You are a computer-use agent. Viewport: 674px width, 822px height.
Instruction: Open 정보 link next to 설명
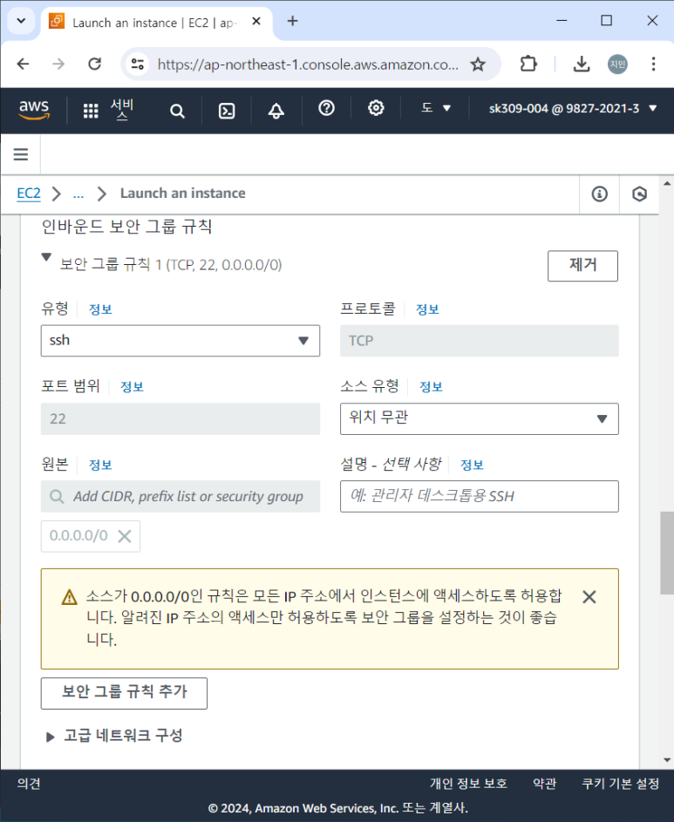pyautogui.click(x=472, y=465)
